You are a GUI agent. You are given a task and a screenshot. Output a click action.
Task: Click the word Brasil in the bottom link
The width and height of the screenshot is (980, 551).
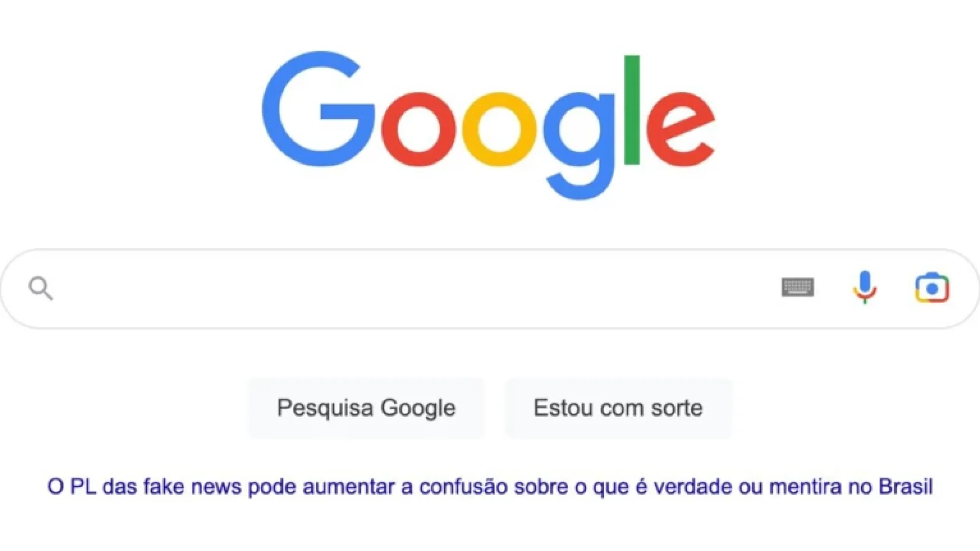click(905, 487)
